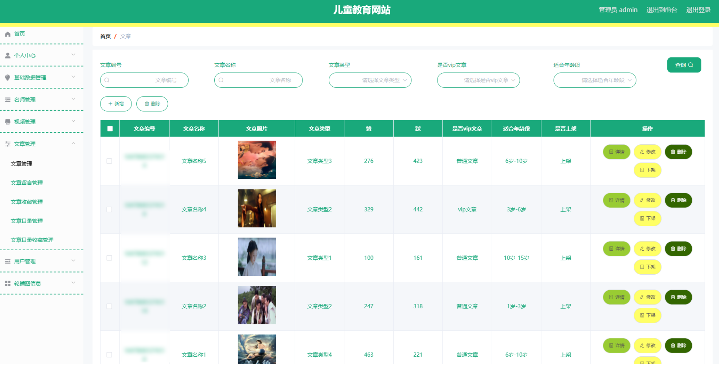Viewport: 719px width, 365px height.
Task: Click the icon beside 用户管理
Action: 8,261
